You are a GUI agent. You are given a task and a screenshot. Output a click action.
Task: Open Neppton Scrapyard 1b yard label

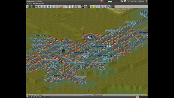click(x=99, y=63)
